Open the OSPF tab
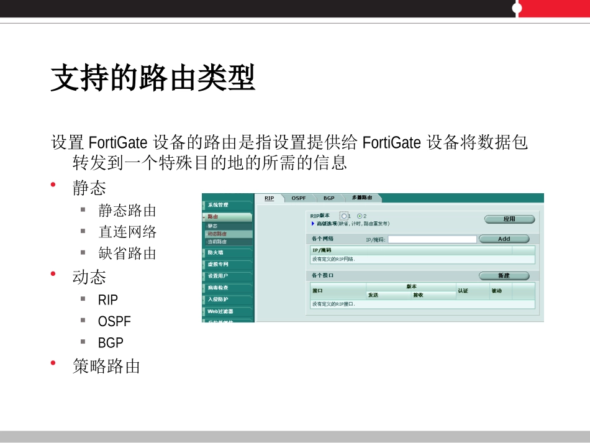Screen dimensions: 590x443 coord(298,198)
